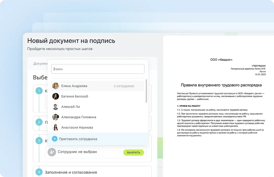274x177 pixels.
Task: Click the gray add-person icon beside 'Сотрудник не выбран'
Action: [x=52, y=152]
